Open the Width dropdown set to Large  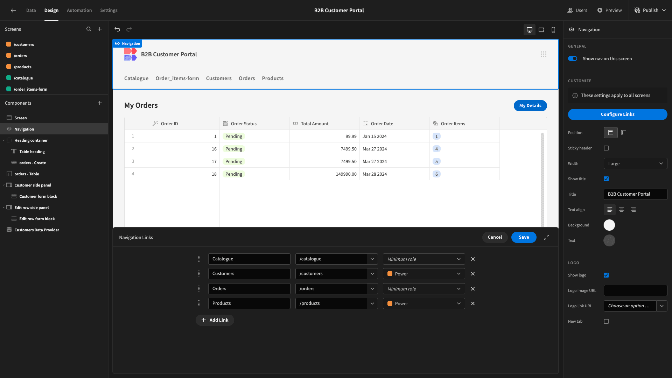635,163
